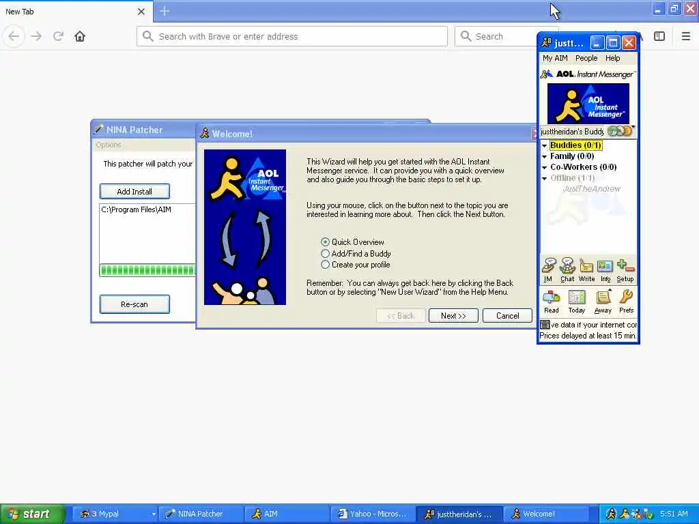This screenshot has width=699, height=524.
Task: Collapse the Family group
Action: tap(544, 157)
